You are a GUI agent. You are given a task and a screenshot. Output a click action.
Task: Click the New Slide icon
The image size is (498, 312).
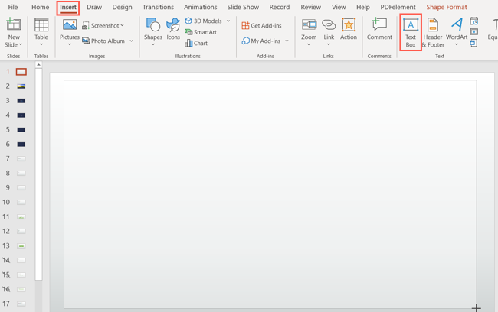click(13, 25)
